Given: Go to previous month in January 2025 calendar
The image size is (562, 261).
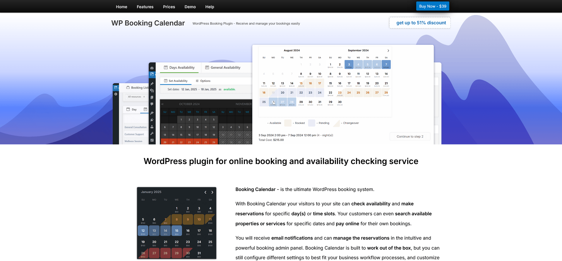Looking at the screenshot, I should 205,192.
